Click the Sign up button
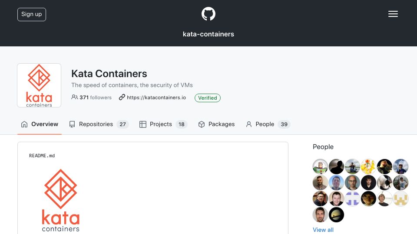Image resolution: width=417 pixels, height=234 pixels. pos(32,14)
